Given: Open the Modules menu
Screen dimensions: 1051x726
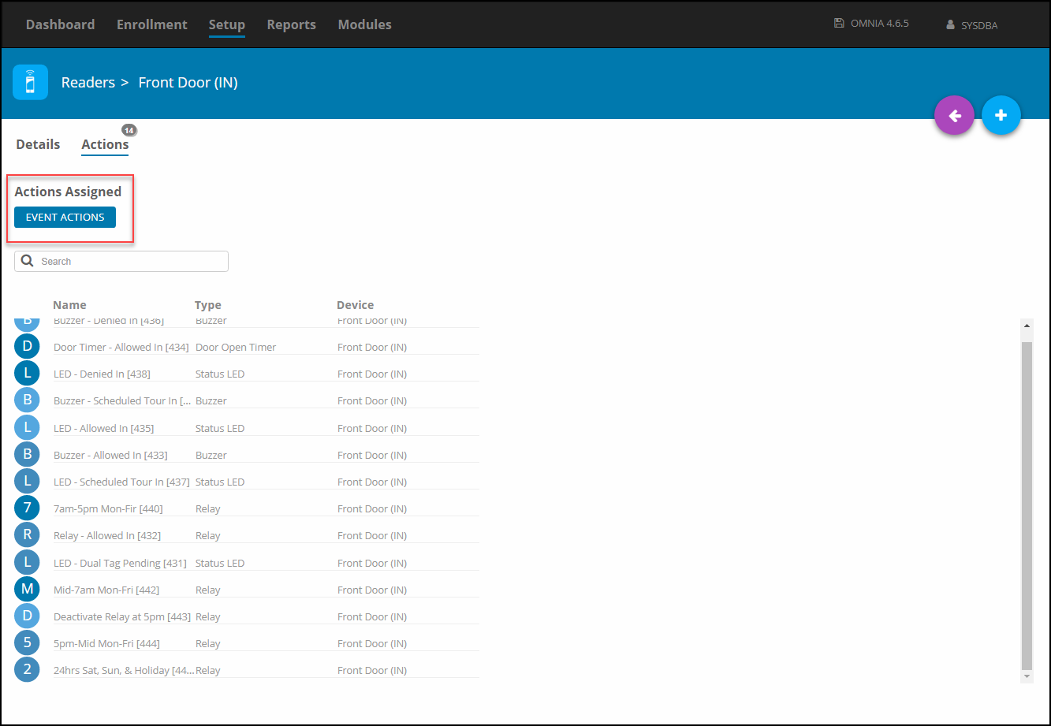Looking at the screenshot, I should point(365,24).
